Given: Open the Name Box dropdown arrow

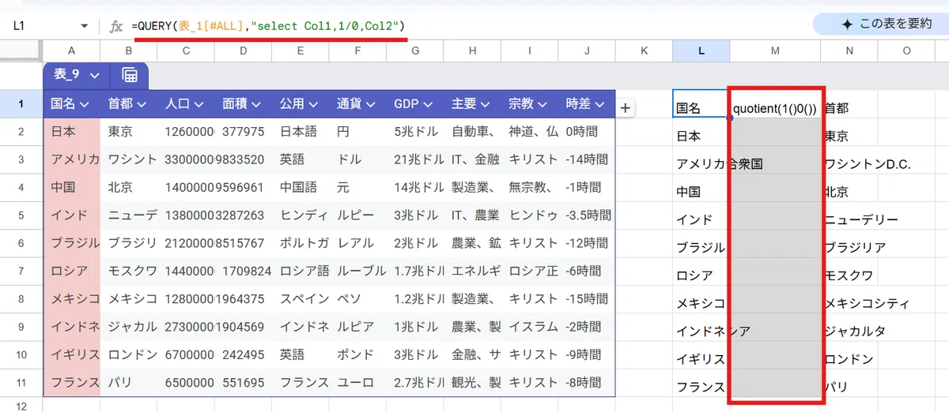Looking at the screenshot, I should click(x=85, y=25).
